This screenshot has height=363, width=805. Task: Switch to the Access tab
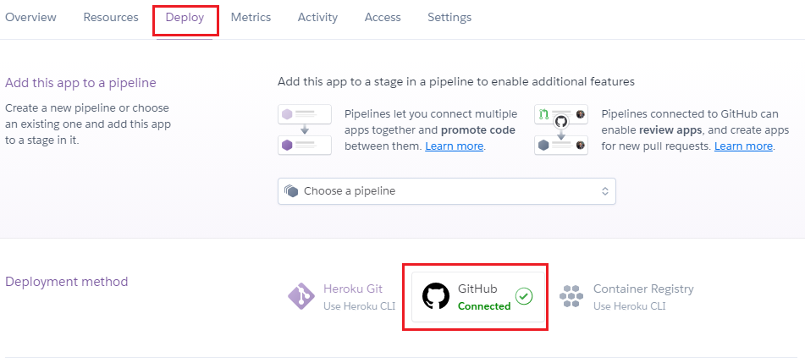point(383,18)
